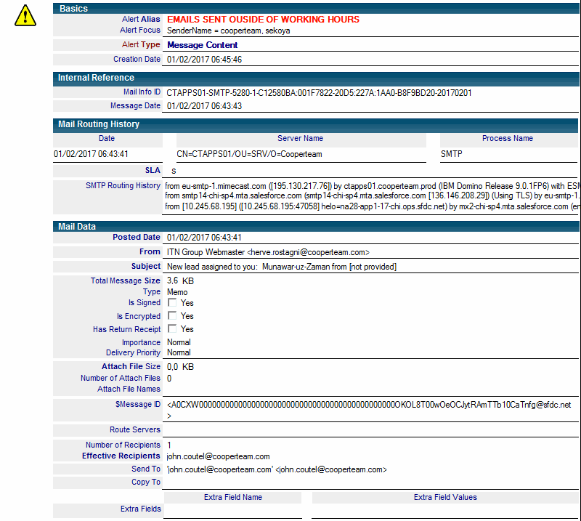
Task: Click the SMTP Routing History label
Action: [x=123, y=185]
